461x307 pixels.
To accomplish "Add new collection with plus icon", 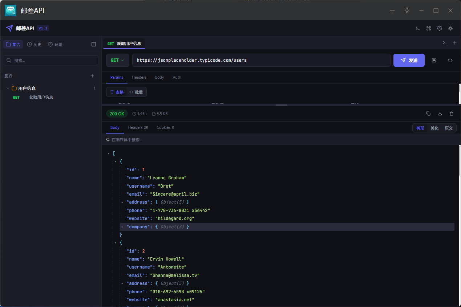I will [x=92, y=76].
